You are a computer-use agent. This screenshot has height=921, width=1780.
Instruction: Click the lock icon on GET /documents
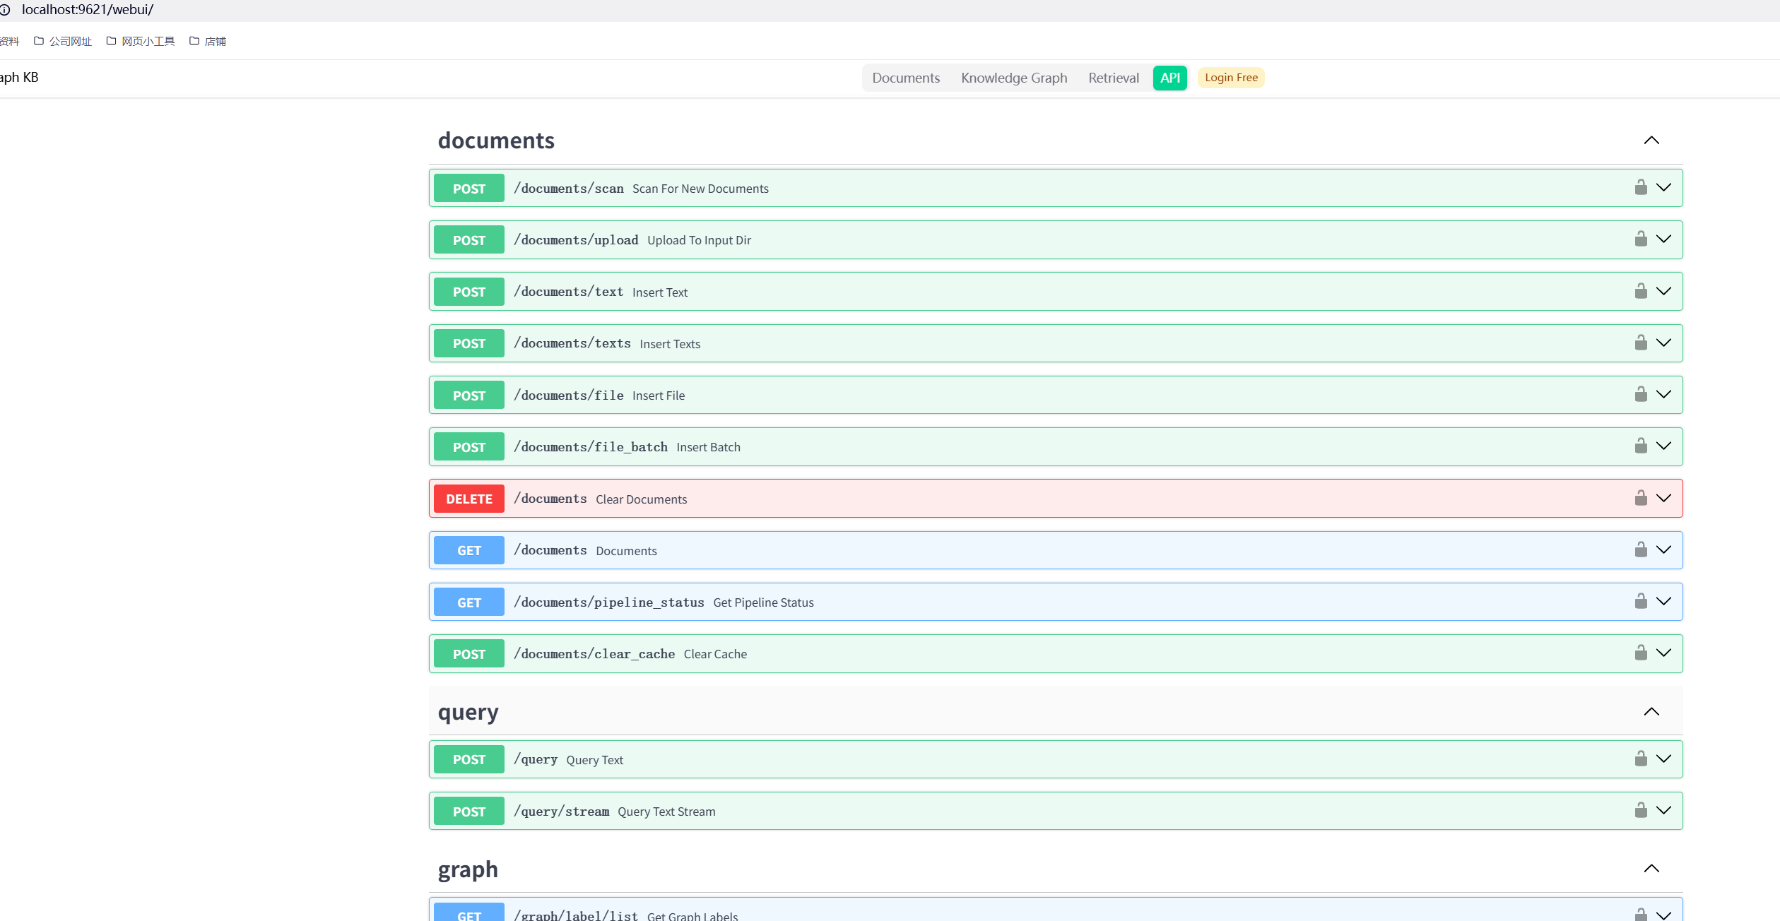click(x=1639, y=549)
